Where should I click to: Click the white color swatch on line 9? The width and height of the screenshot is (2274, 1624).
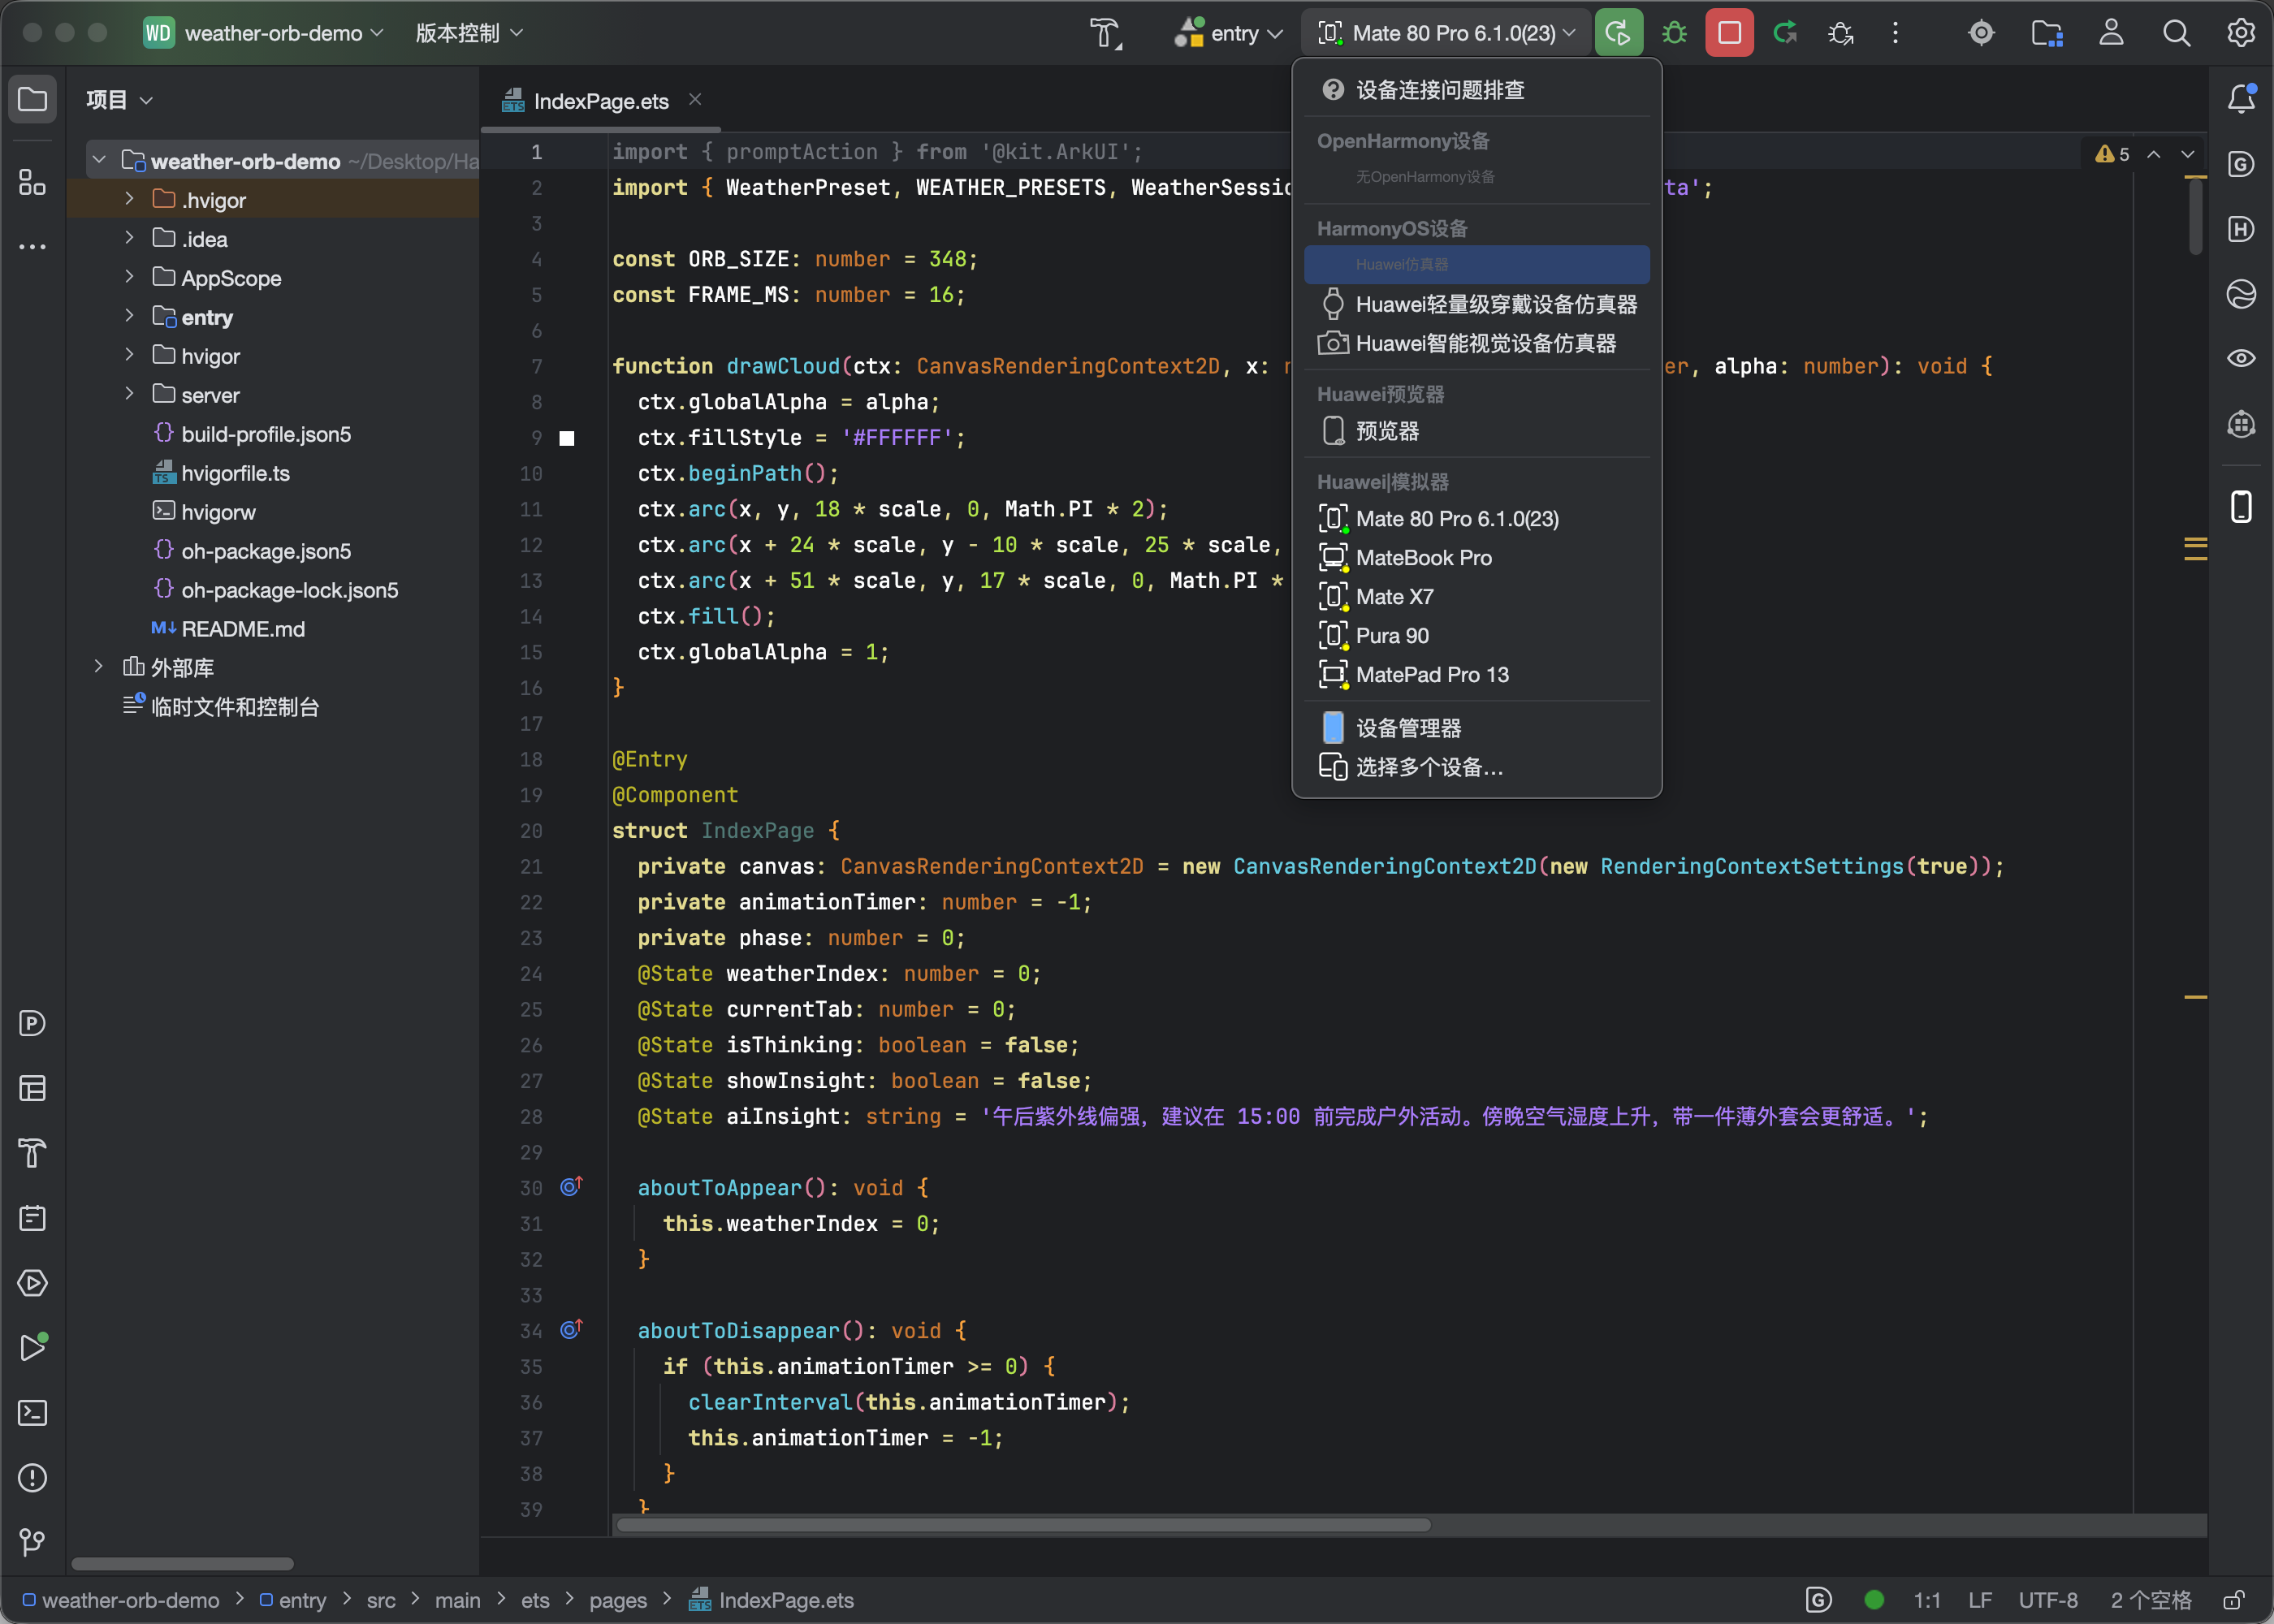point(567,438)
